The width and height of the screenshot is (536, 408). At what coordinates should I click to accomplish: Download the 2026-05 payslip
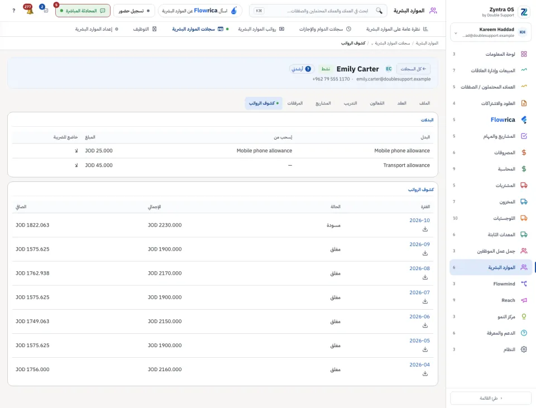click(x=425, y=349)
